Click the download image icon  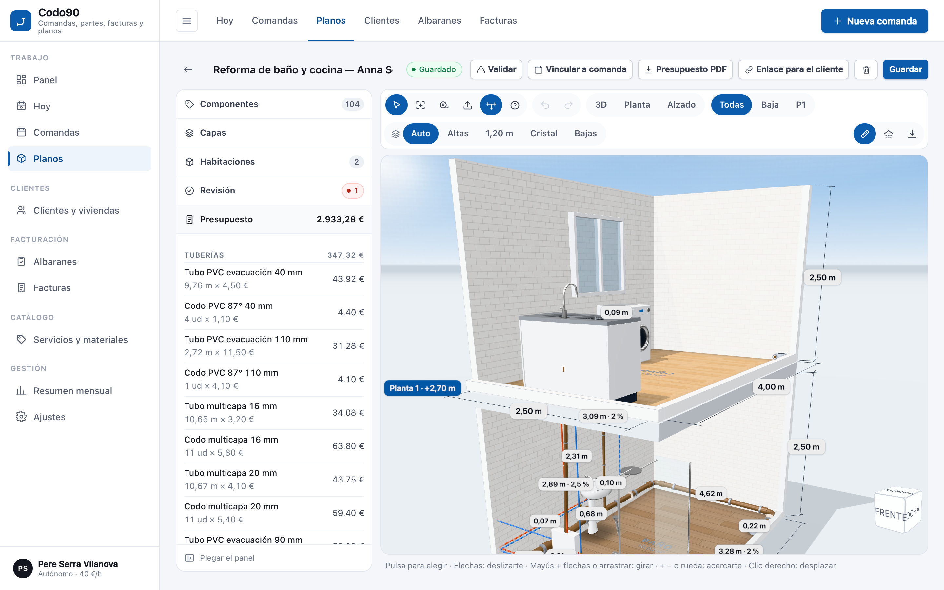912,134
